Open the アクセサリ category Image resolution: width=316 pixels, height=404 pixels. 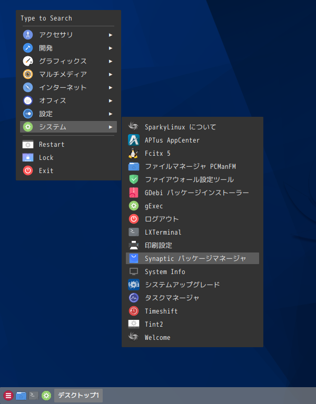point(68,35)
